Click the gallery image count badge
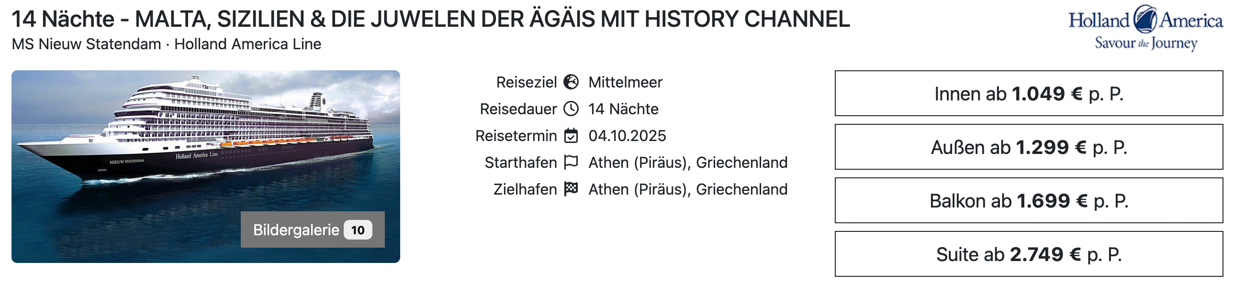The height and width of the screenshot is (284, 1234). [358, 230]
